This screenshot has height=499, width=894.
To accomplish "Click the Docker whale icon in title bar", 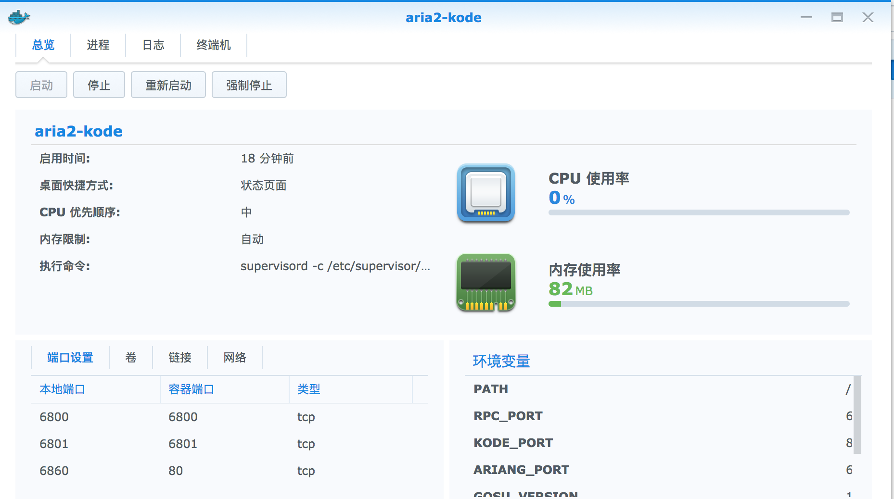I will click(x=19, y=17).
